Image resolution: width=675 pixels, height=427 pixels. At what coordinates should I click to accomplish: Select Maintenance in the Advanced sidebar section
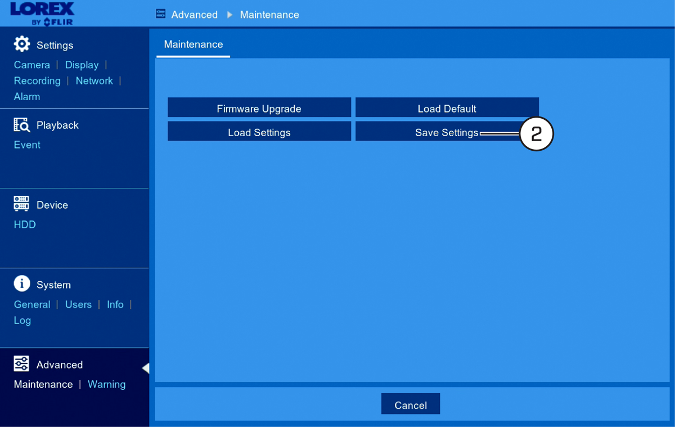click(x=43, y=384)
